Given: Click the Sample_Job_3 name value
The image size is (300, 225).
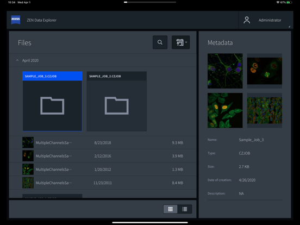Looking at the screenshot, I should 251,140.
